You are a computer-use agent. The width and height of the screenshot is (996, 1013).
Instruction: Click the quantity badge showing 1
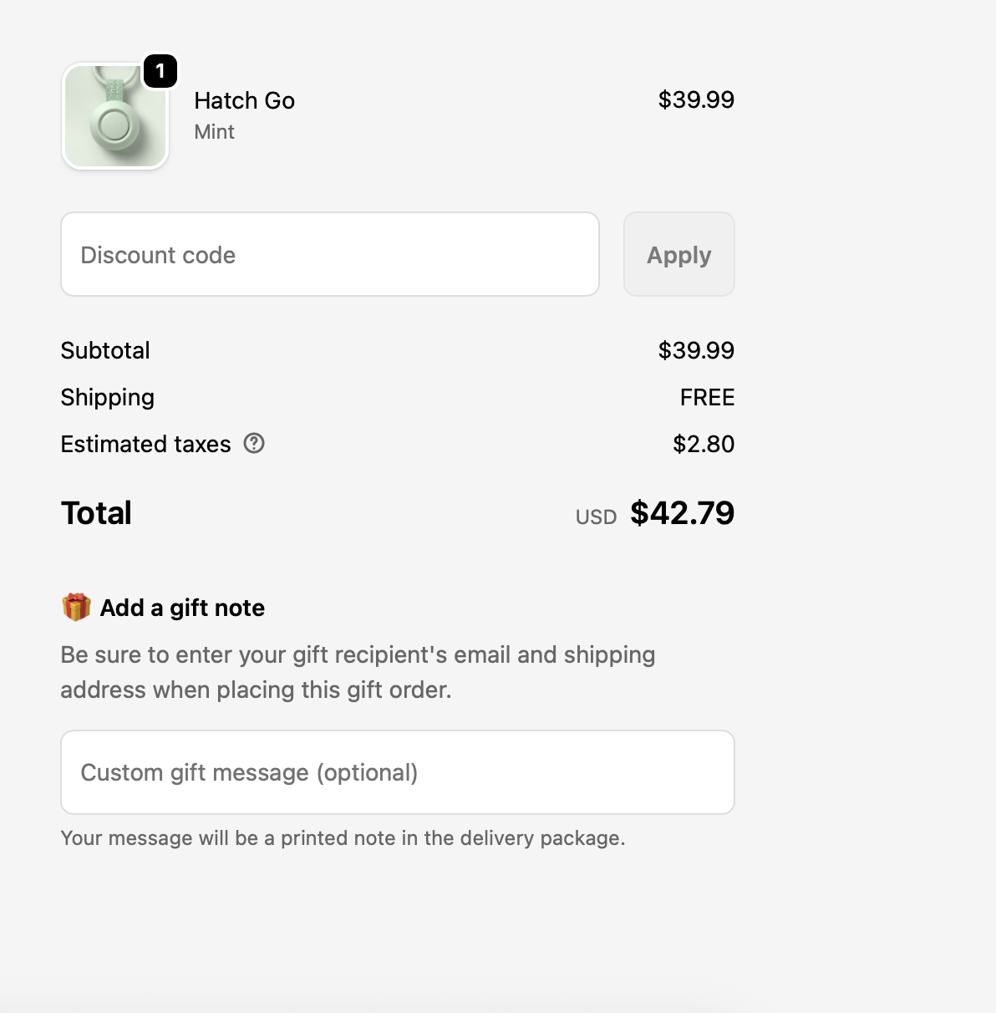160,72
